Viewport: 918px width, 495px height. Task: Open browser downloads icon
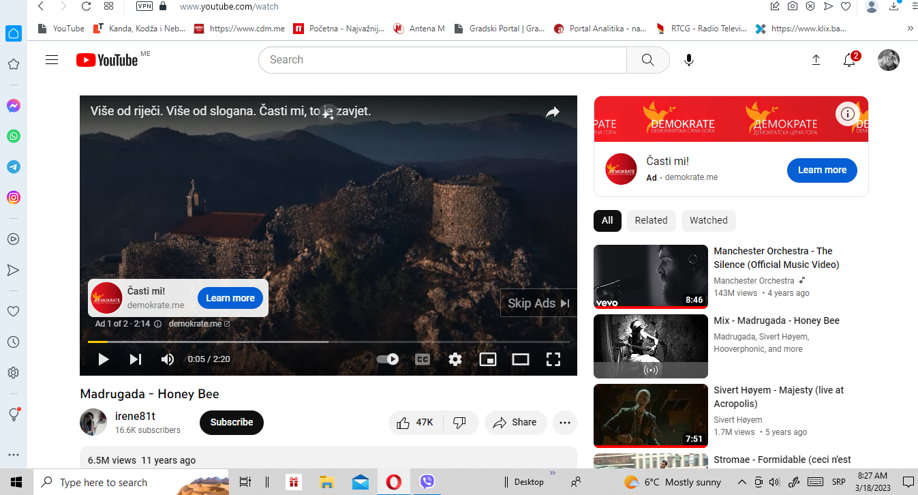click(x=895, y=6)
